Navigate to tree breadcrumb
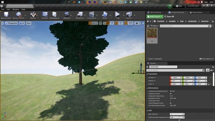The image size is (215, 121). (x=182, y=21)
